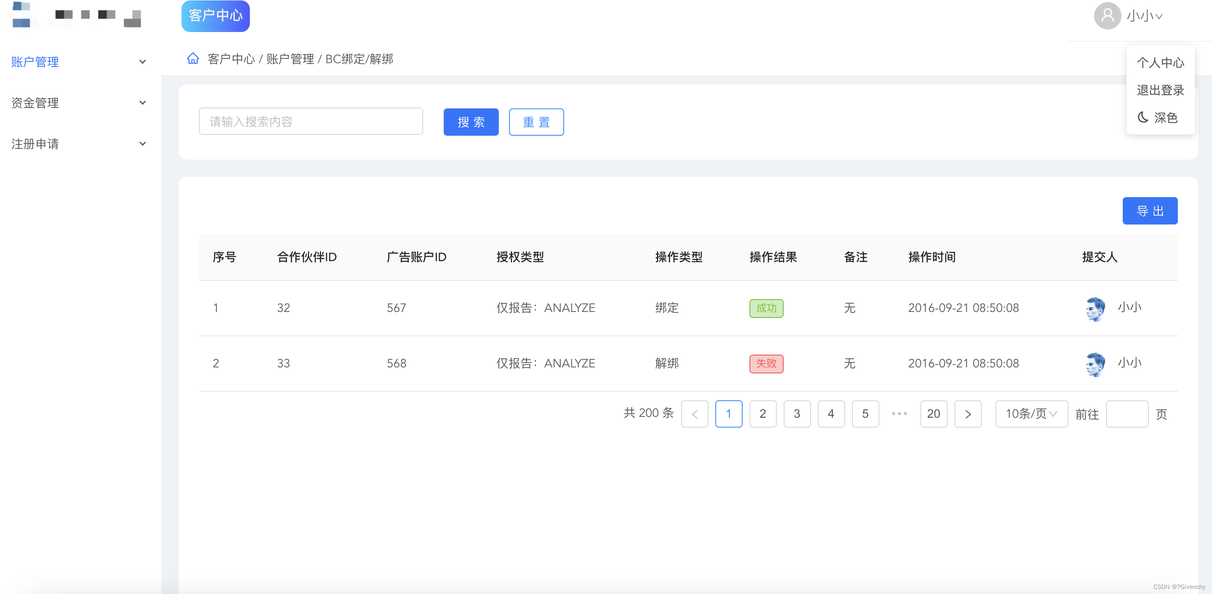Click the 合作伙伴ID column header

pos(307,257)
